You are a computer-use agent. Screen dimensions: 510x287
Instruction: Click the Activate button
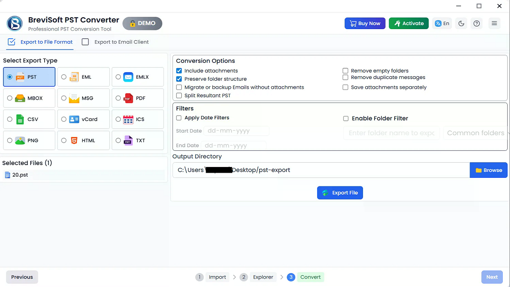click(x=409, y=24)
